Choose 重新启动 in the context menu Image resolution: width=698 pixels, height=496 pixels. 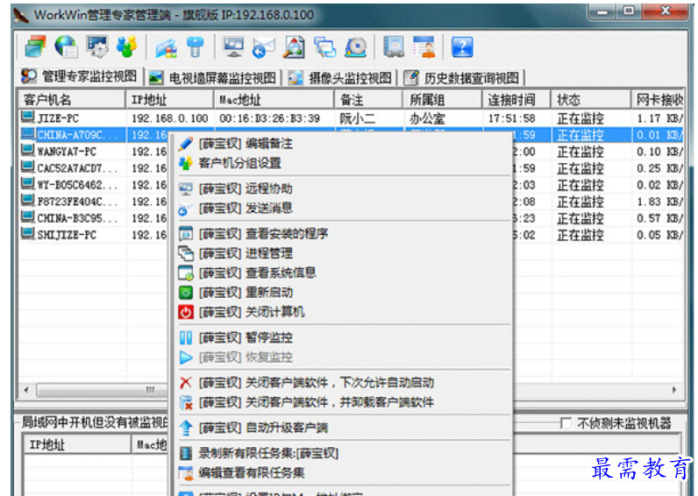tap(340, 293)
